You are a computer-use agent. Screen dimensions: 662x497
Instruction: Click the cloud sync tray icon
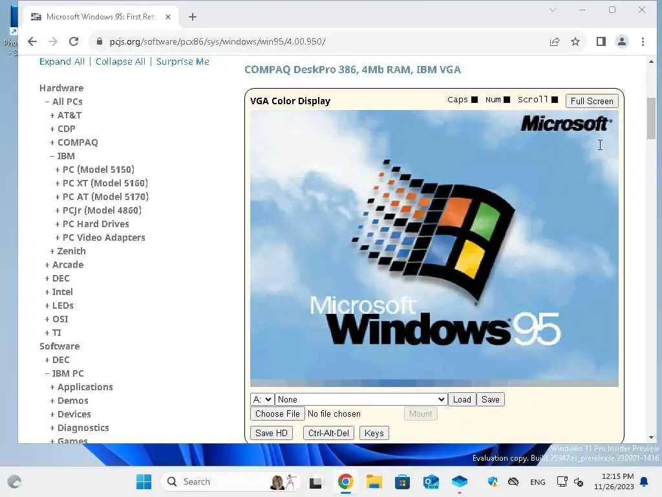click(x=513, y=481)
